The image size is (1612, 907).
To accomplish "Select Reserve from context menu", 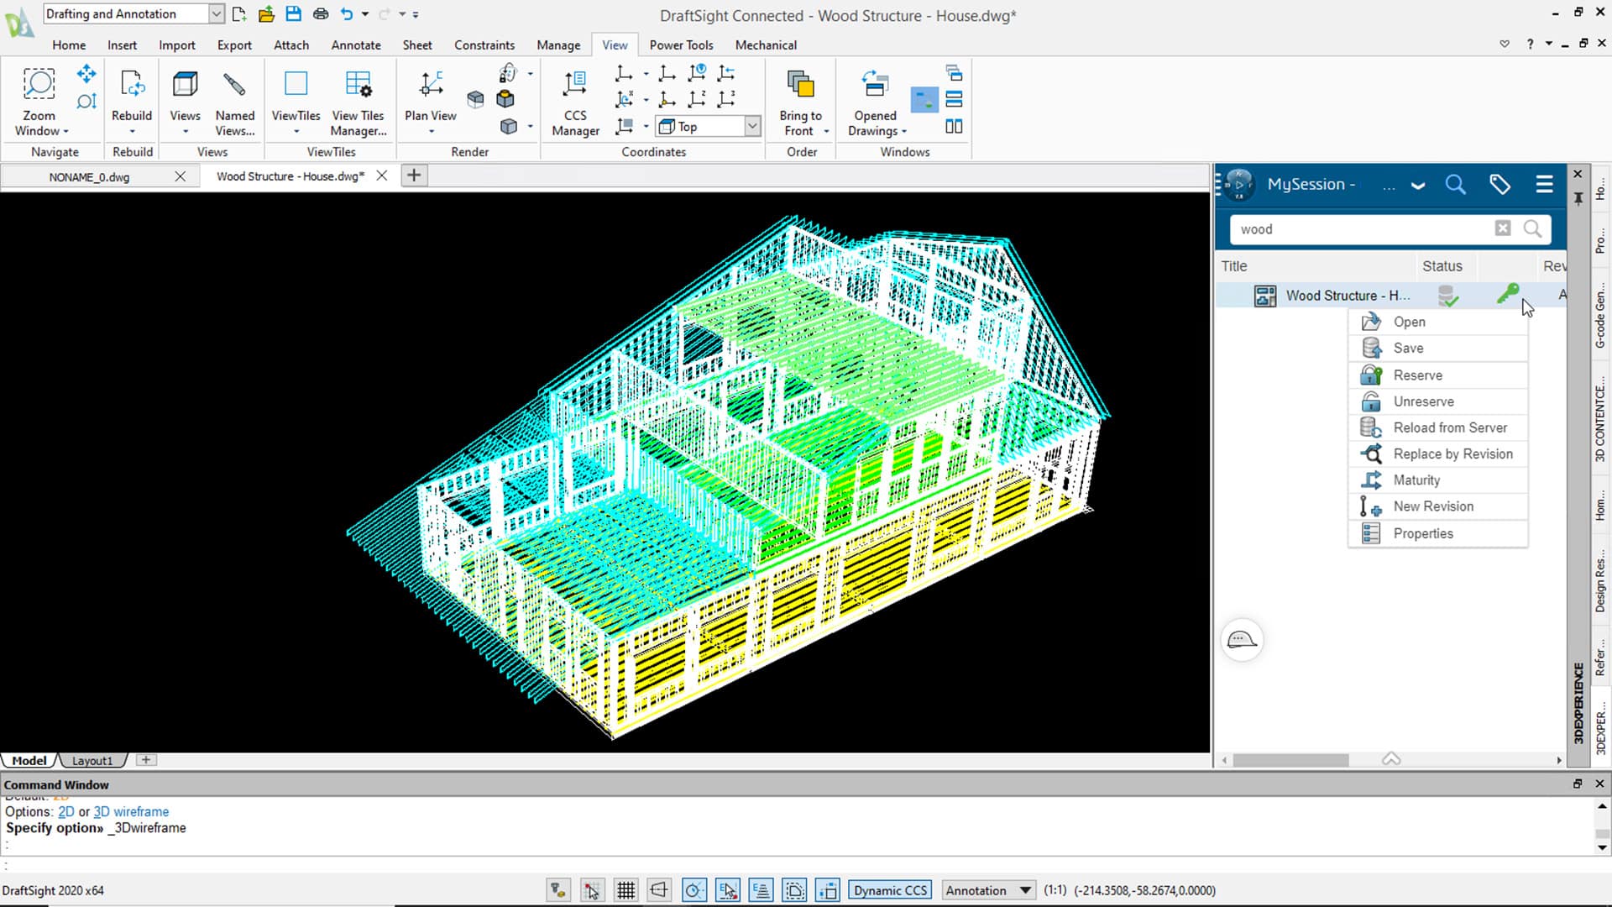I will 1418,375.
